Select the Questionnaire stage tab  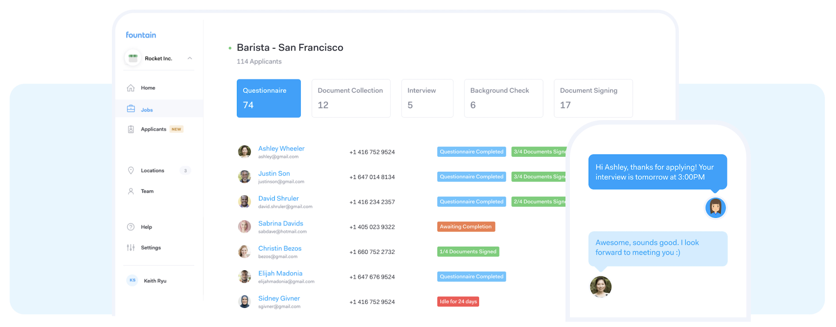tap(269, 98)
